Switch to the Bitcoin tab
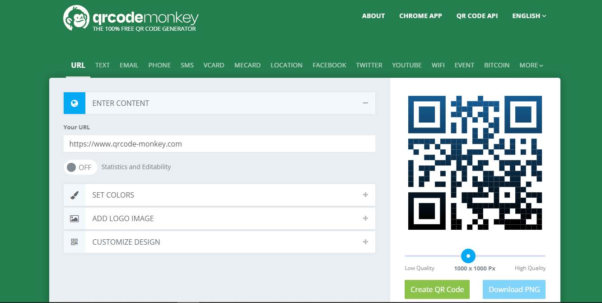This screenshot has width=602, height=303. coord(497,65)
